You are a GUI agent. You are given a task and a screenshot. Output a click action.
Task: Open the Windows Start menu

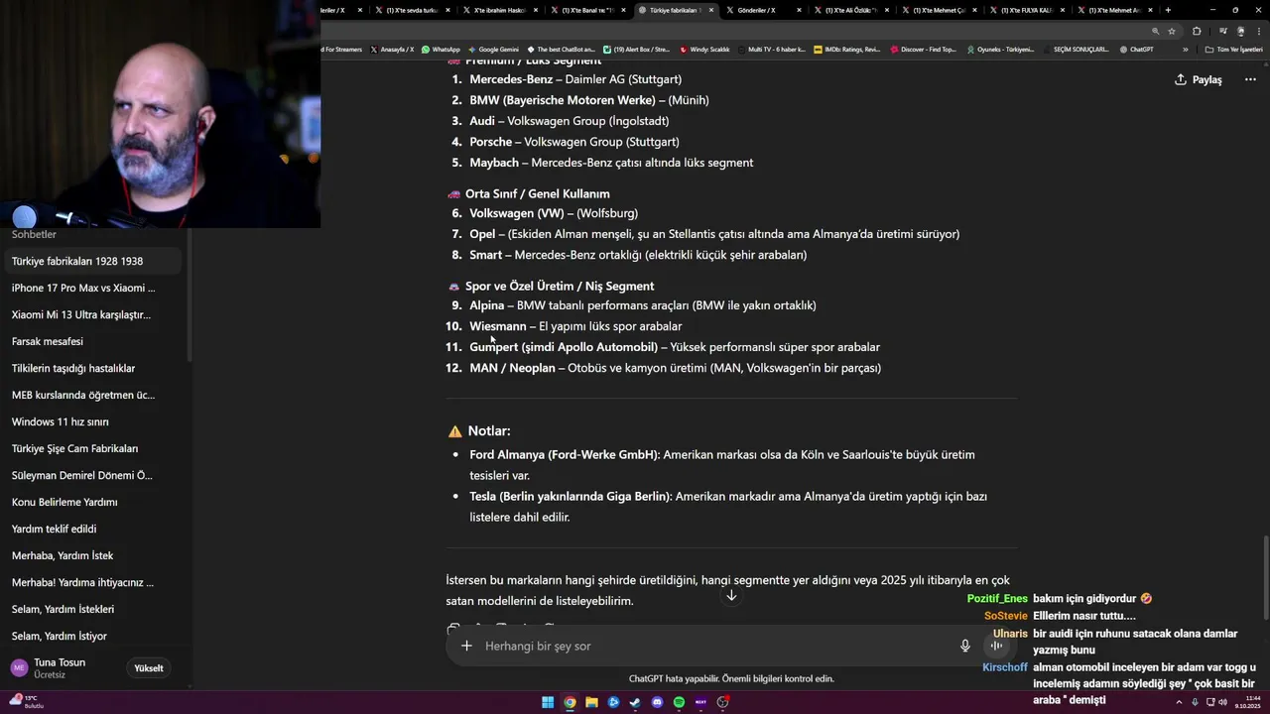pyautogui.click(x=548, y=702)
